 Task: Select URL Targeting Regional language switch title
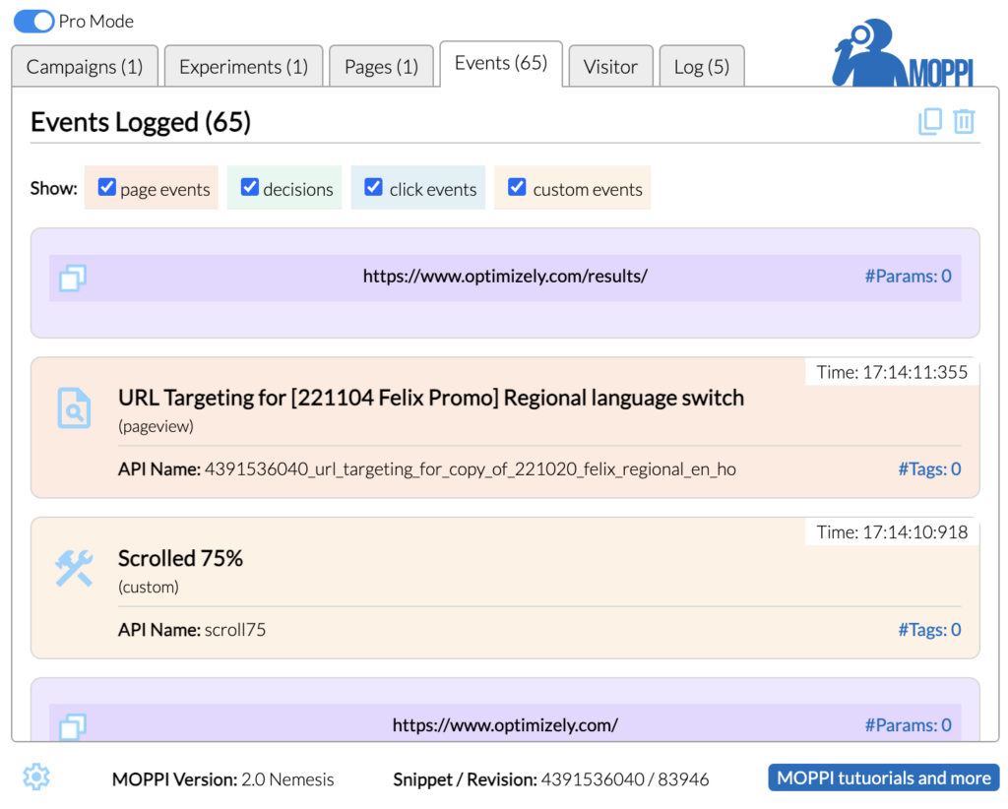pos(431,398)
